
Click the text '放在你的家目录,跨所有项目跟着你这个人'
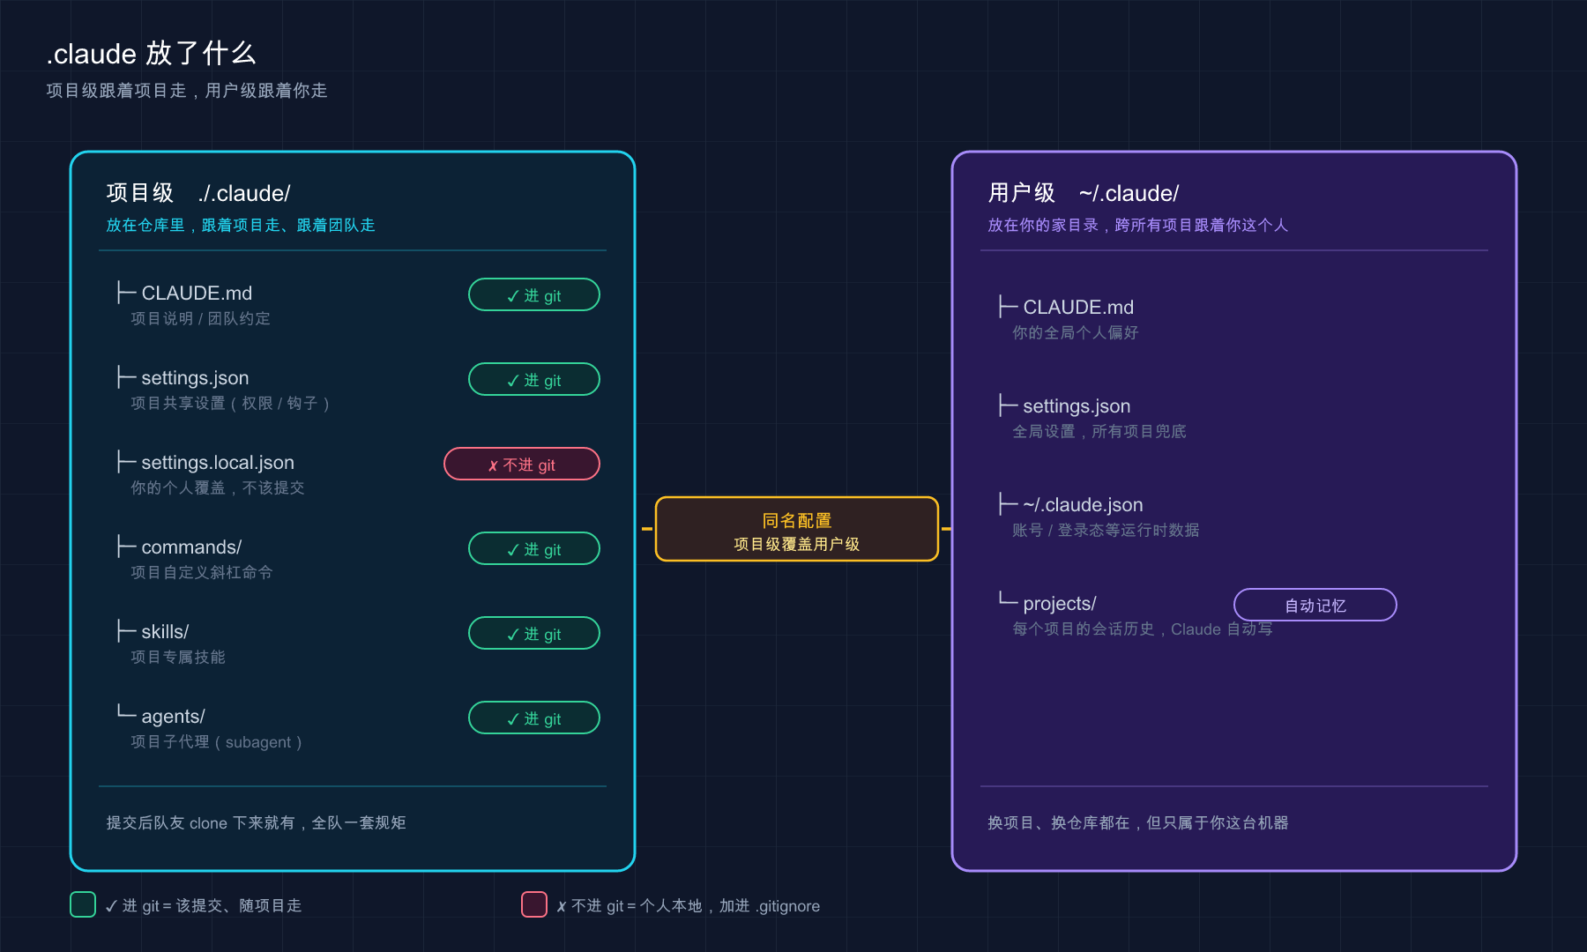point(1138,226)
